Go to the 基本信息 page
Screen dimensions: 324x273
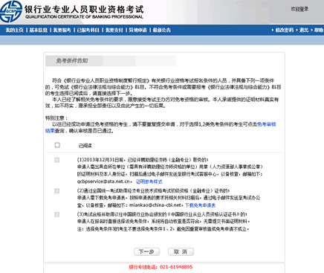pyautogui.click(x=39, y=30)
